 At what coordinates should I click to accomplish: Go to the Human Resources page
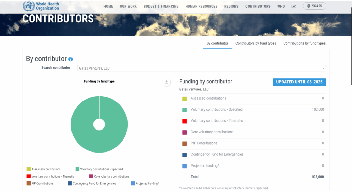click(x=201, y=6)
